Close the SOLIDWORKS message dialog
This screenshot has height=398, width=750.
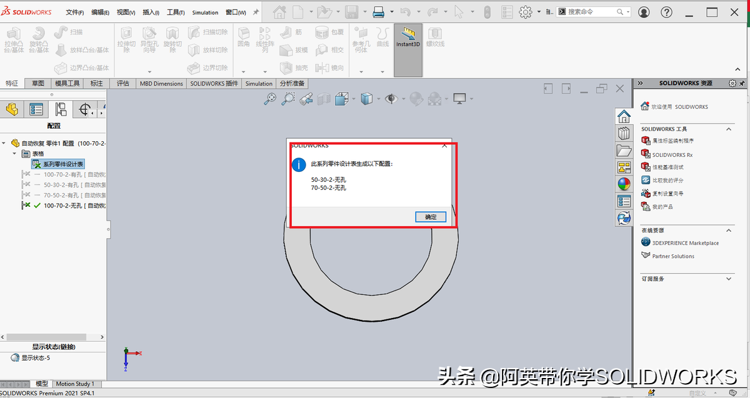tap(444, 144)
